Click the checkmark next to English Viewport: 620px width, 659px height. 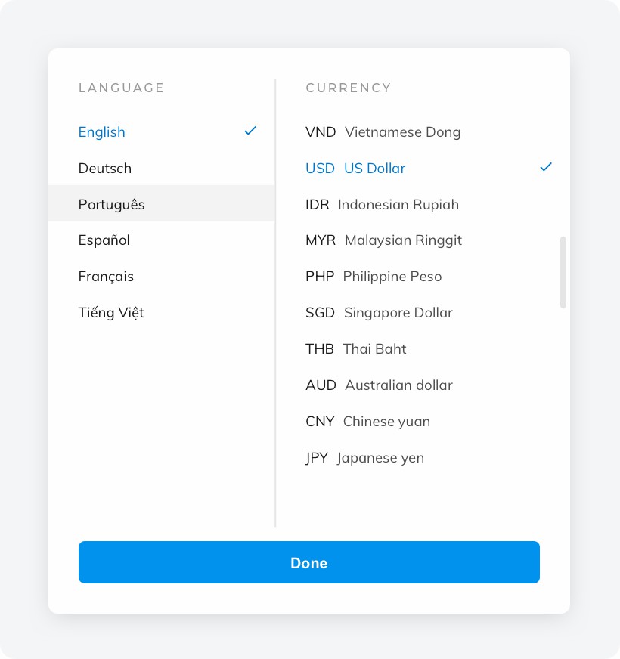point(250,131)
